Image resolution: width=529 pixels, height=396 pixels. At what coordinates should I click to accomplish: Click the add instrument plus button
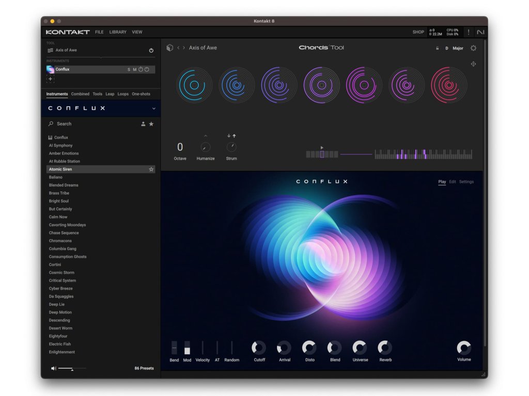pyautogui.click(x=50, y=79)
